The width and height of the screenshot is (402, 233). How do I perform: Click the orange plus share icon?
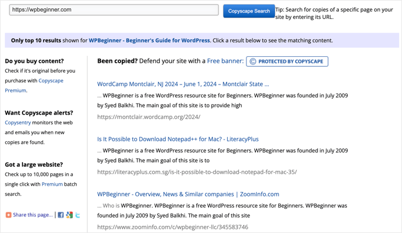pyautogui.click(x=8, y=215)
